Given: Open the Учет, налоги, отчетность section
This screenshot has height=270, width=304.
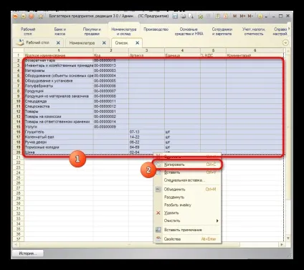Looking at the screenshot, I should (x=254, y=32).
